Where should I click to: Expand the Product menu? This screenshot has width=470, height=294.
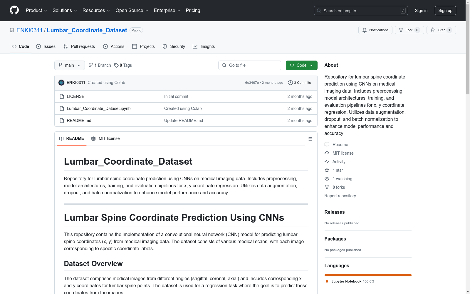click(36, 10)
